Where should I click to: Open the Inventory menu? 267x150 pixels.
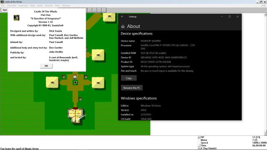[23, 5]
